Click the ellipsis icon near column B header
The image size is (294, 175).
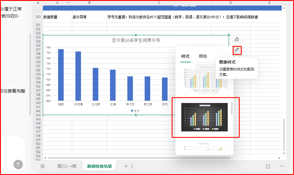coord(68,3)
